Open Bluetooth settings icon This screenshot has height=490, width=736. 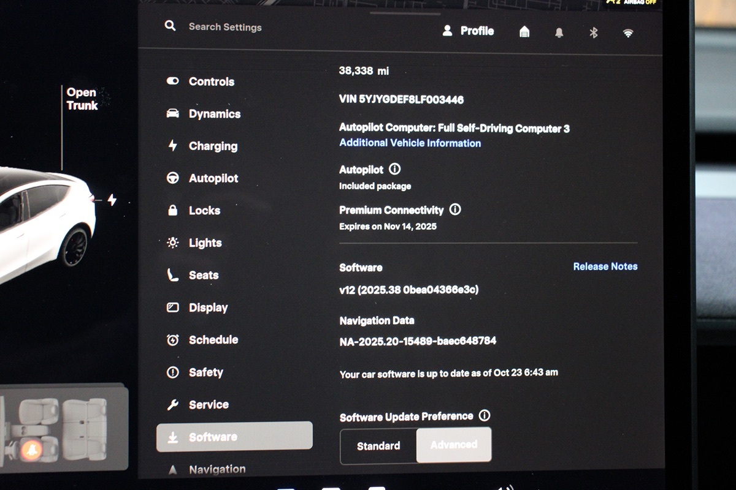coord(593,32)
